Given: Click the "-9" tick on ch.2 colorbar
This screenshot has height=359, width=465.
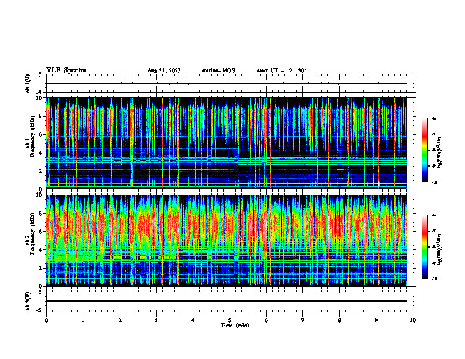Looking at the screenshot, I should coord(433,263).
